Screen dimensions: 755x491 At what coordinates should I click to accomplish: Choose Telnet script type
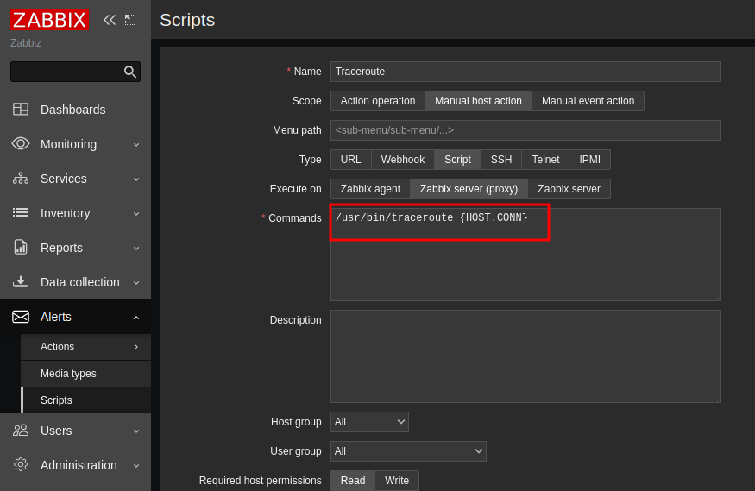tap(545, 160)
